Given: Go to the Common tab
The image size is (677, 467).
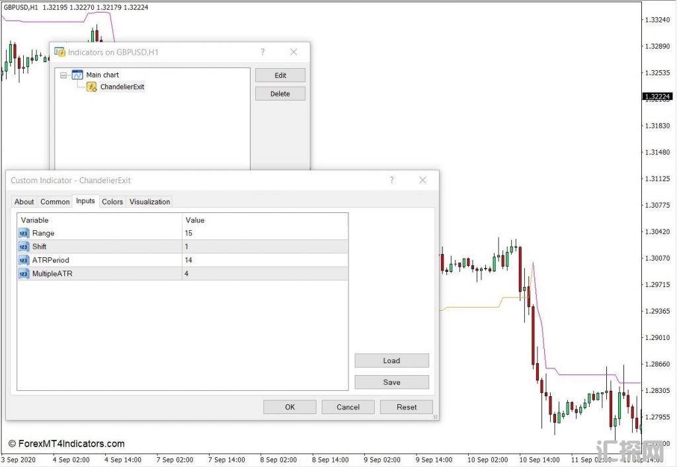Looking at the screenshot, I should coord(55,202).
